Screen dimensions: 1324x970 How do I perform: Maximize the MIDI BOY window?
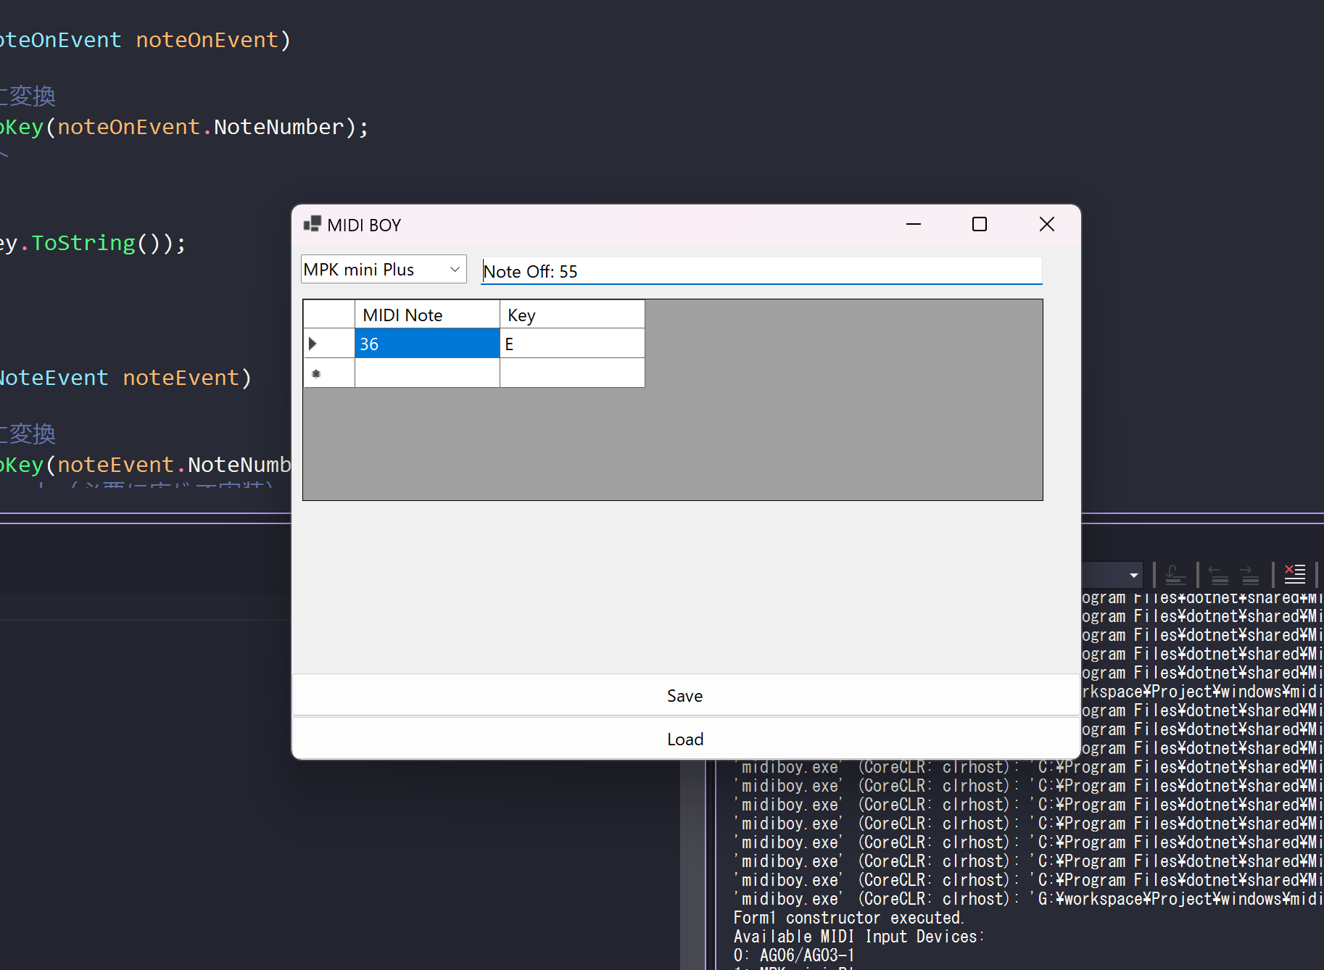(979, 224)
